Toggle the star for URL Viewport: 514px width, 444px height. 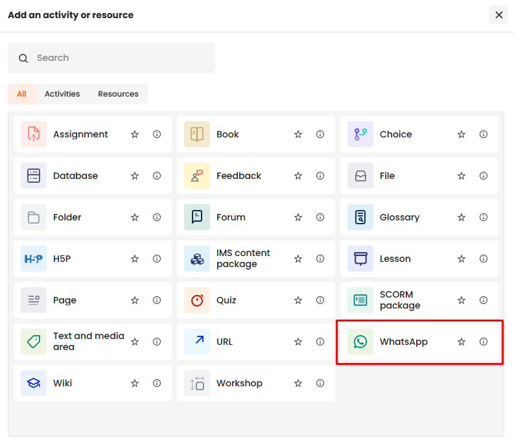[298, 342]
